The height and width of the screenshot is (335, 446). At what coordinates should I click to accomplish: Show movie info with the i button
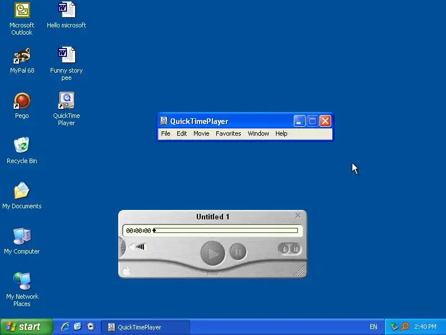point(284,249)
